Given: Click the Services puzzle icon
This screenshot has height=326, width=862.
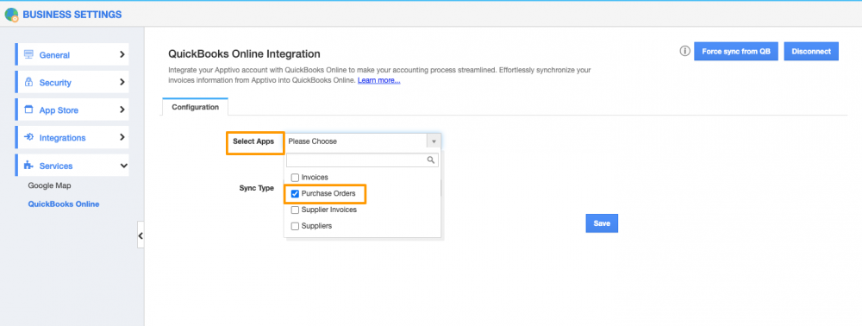Looking at the screenshot, I should (29, 166).
